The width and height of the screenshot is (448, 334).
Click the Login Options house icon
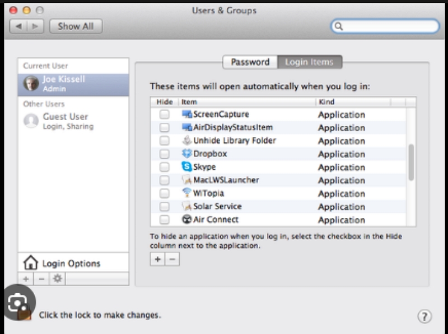tap(31, 263)
